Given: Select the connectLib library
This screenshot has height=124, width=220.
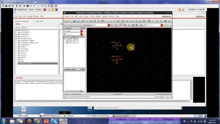Looking at the screenshot, I should pos(24,49).
